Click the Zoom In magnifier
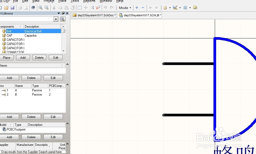256x154 pixels. (x=40, y=8)
